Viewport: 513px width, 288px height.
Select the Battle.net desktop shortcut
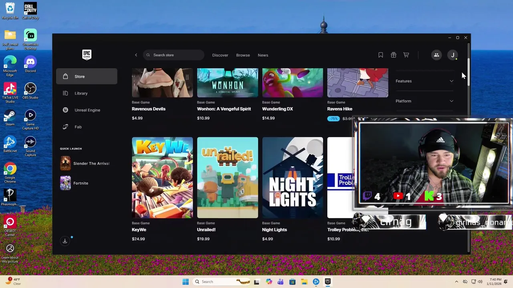click(10, 144)
